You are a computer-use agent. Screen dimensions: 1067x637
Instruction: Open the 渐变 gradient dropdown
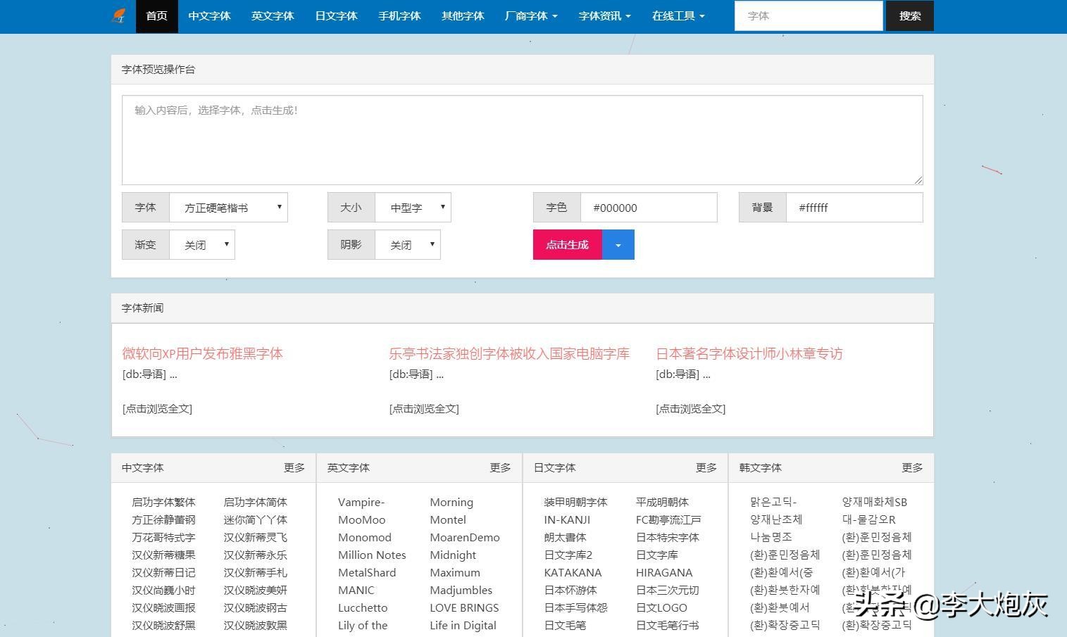point(202,244)
